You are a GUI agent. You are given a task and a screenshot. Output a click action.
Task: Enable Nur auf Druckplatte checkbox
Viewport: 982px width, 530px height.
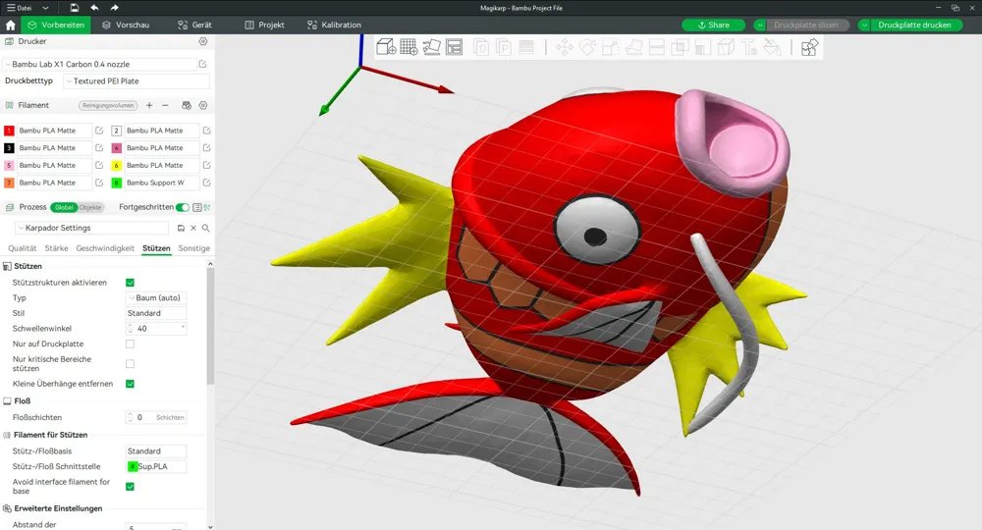(x=130, y=344)
